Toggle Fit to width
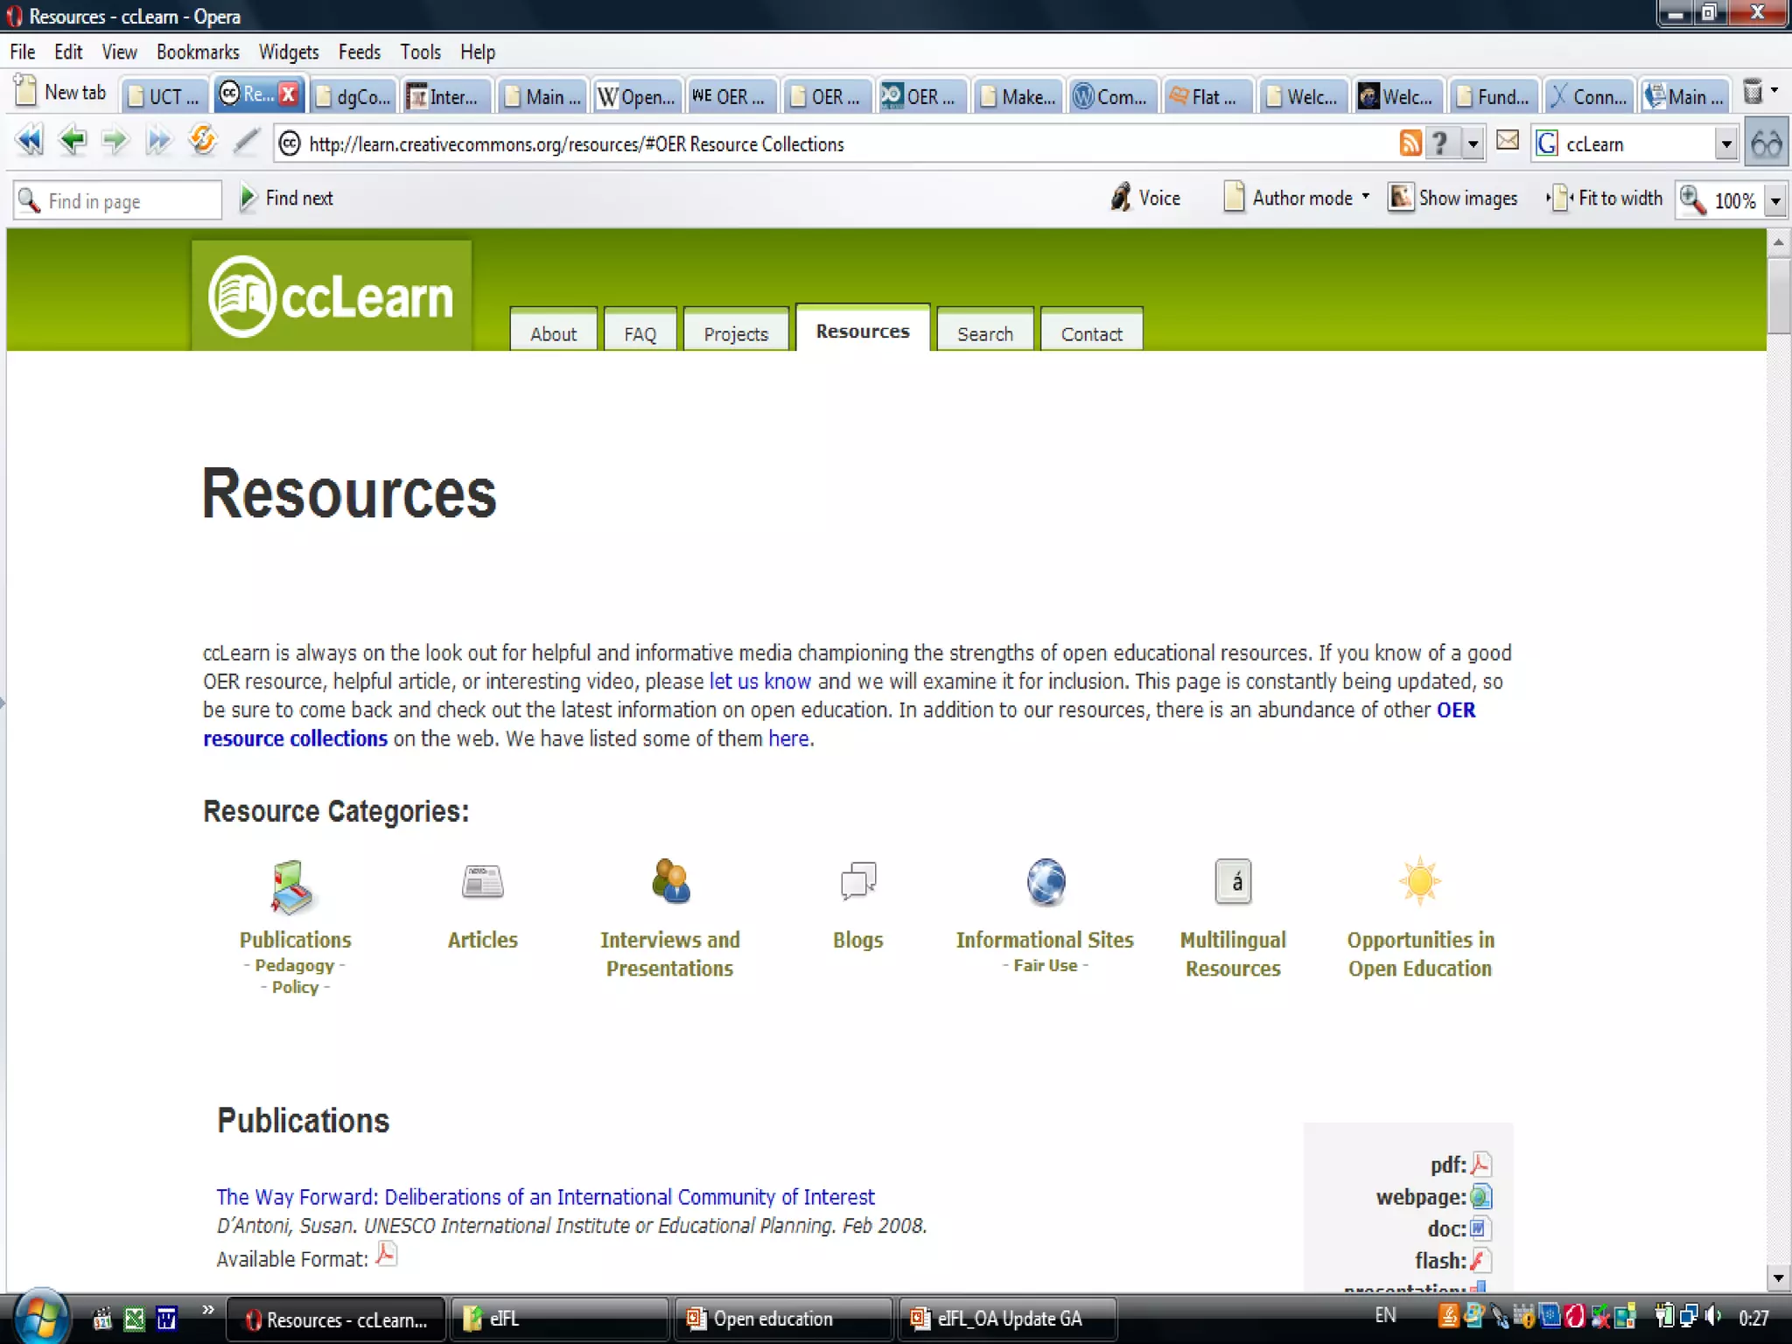Viewport: 1792px width, 1344px height. tap(1606, 199)
